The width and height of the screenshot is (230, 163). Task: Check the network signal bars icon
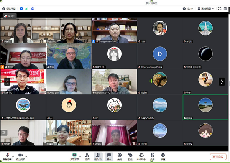(27, 8)
